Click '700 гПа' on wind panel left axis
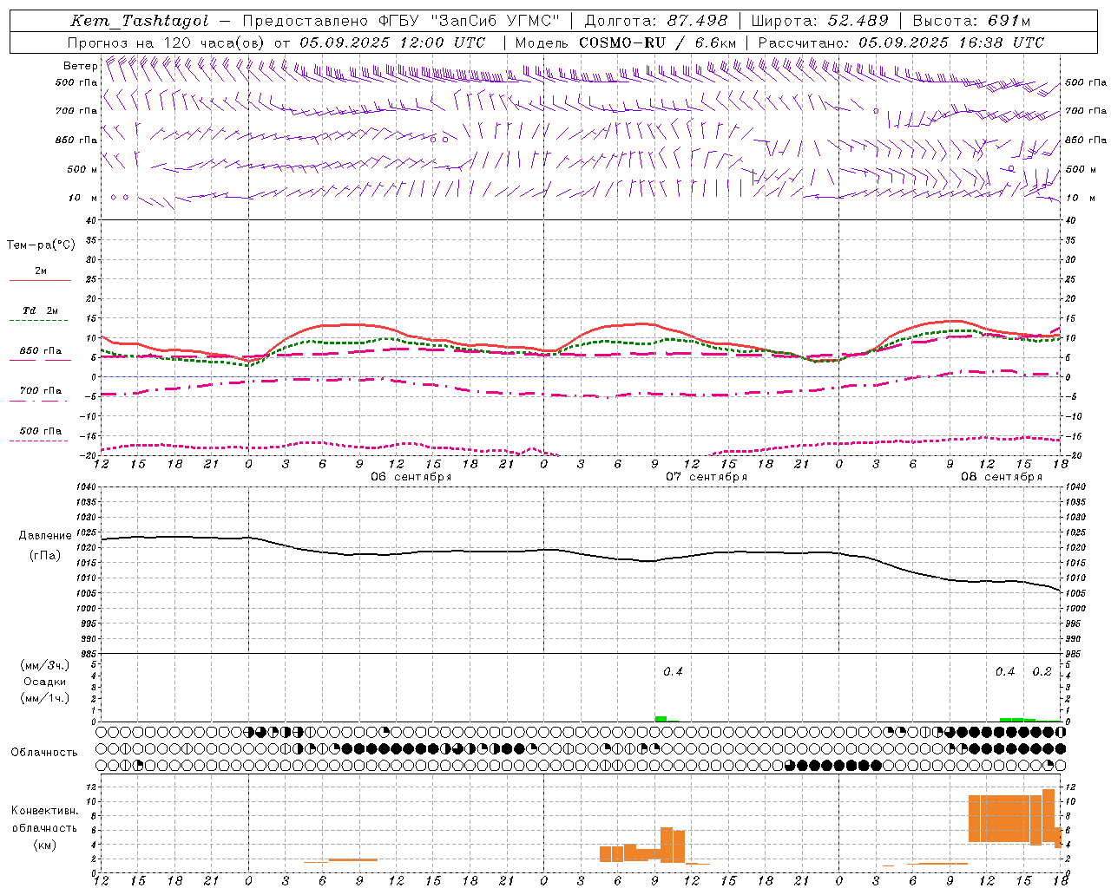The width and height of the screenshot is (1111, 888). pos(76,111)
